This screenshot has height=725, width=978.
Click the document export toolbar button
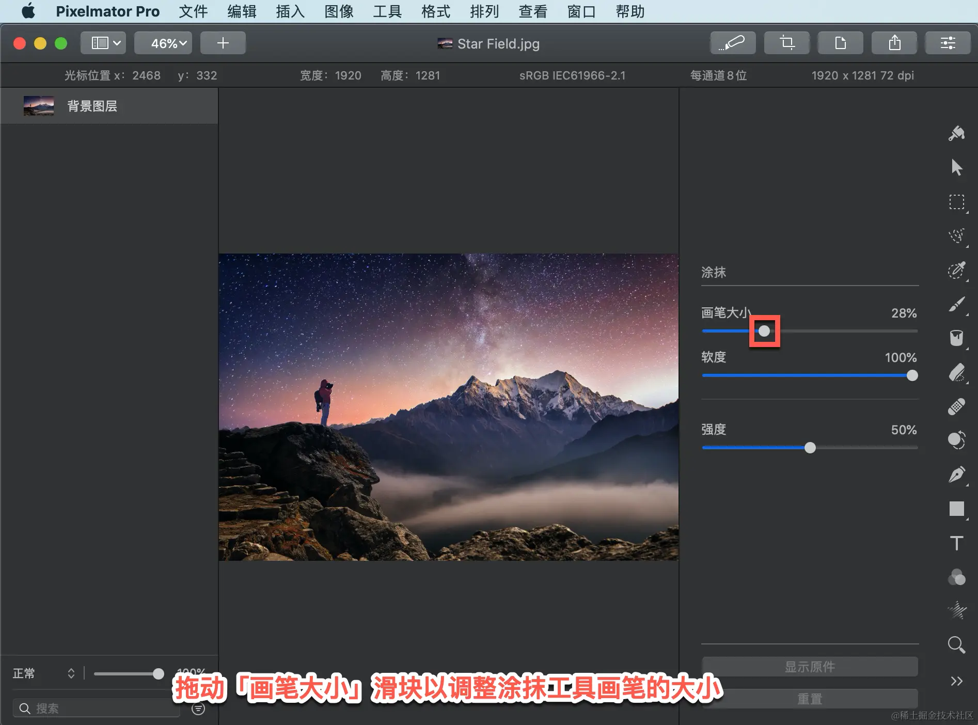[x=841, y=43]
